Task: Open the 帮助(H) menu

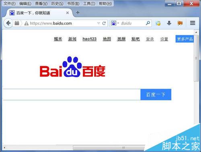Action: point(105,4)
